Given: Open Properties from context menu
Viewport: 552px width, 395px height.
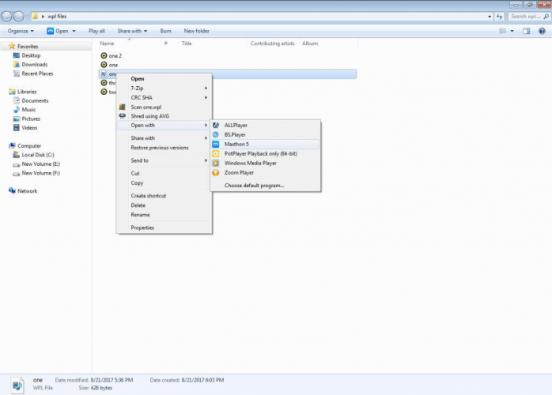Looking at the screenshot, I should point(164,228).
